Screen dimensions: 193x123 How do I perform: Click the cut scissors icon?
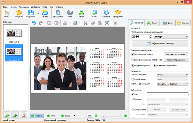pos(86,23)
